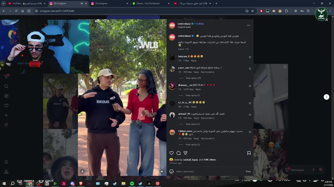Open Notifications heart in the sidebar
The width and height of the screenshot is (334, 187).
(6, 105)
